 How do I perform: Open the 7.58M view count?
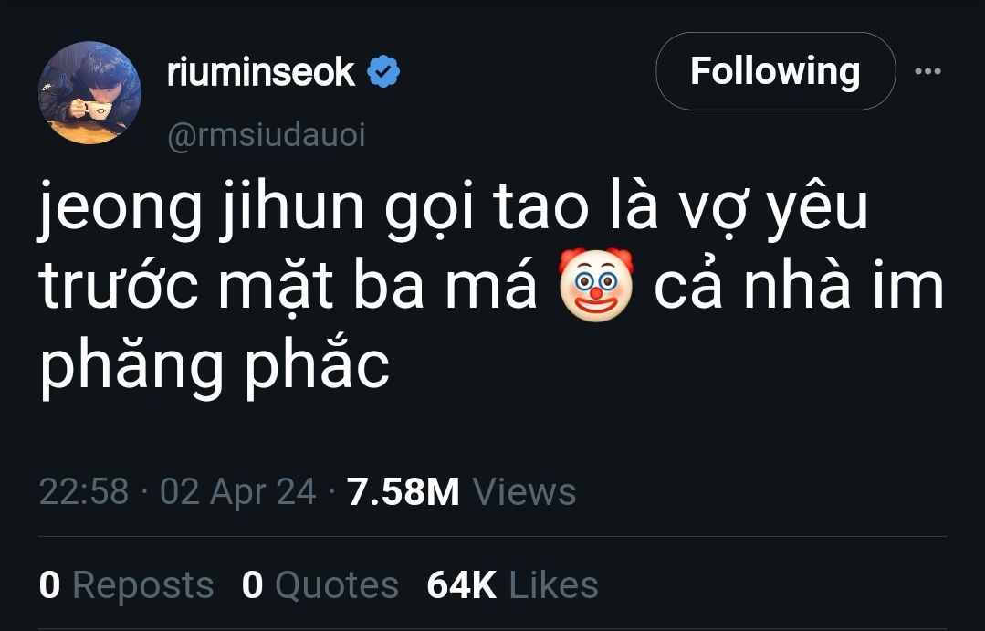(x=403, y=491)
